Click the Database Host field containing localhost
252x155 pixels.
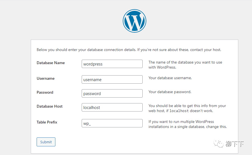tap(112, 107)
